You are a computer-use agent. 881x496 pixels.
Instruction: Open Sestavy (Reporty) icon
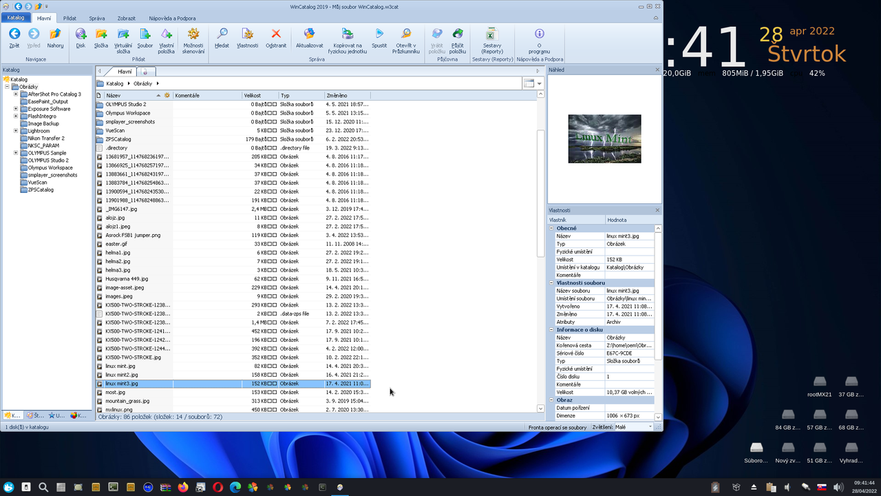pyautogui.click(x=491, y=34)
